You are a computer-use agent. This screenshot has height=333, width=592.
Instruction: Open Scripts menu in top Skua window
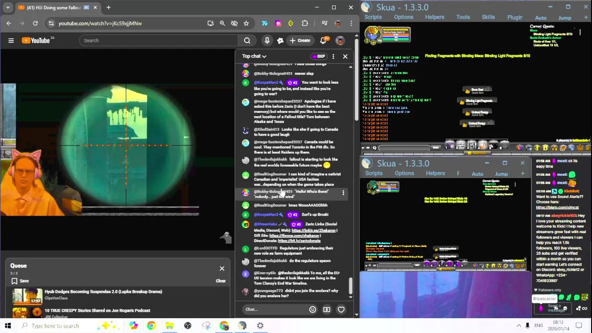tap(373, 17)
